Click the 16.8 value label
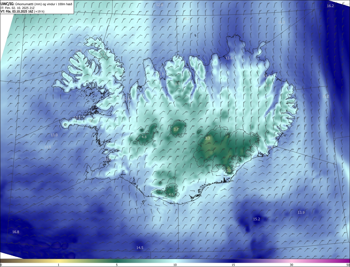The height and width of the screenshot is (267, 350). (16, 232)
